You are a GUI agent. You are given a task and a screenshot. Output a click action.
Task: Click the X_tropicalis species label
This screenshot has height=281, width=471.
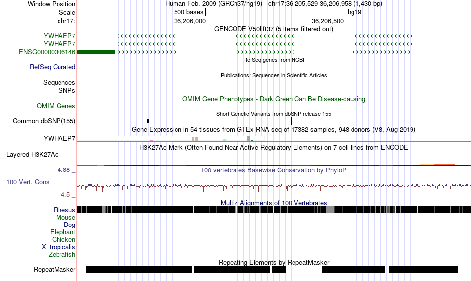pos(59,247)
